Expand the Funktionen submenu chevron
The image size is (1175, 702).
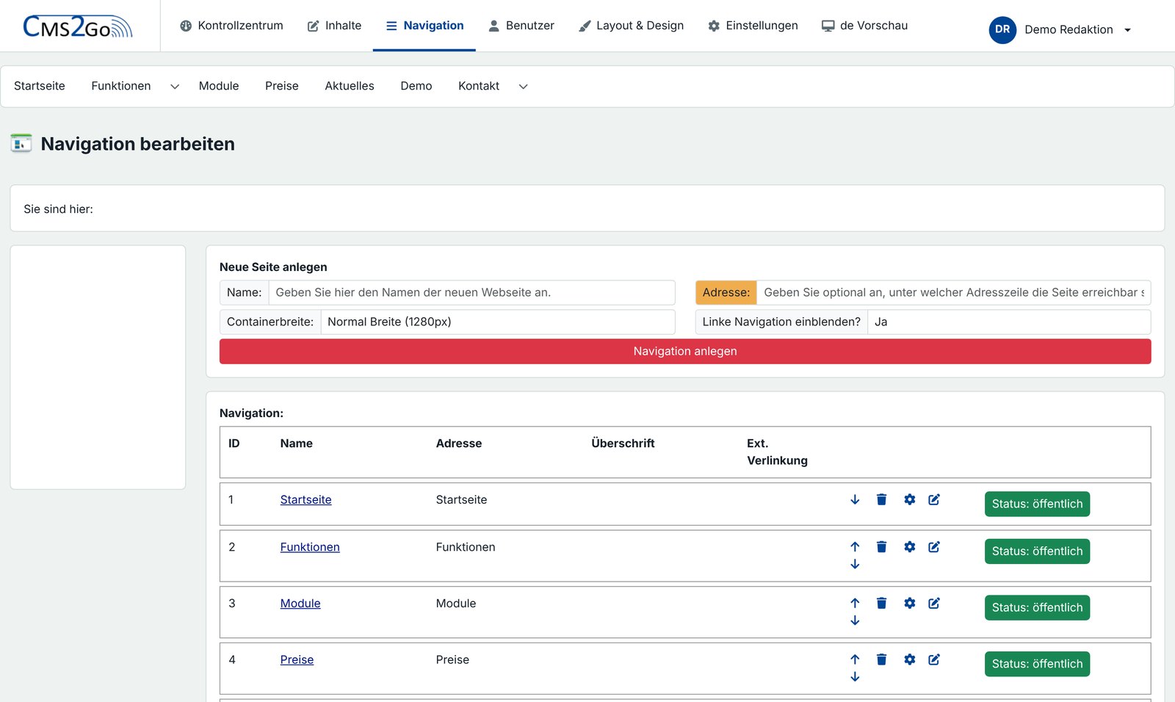(x=175, y=87)
